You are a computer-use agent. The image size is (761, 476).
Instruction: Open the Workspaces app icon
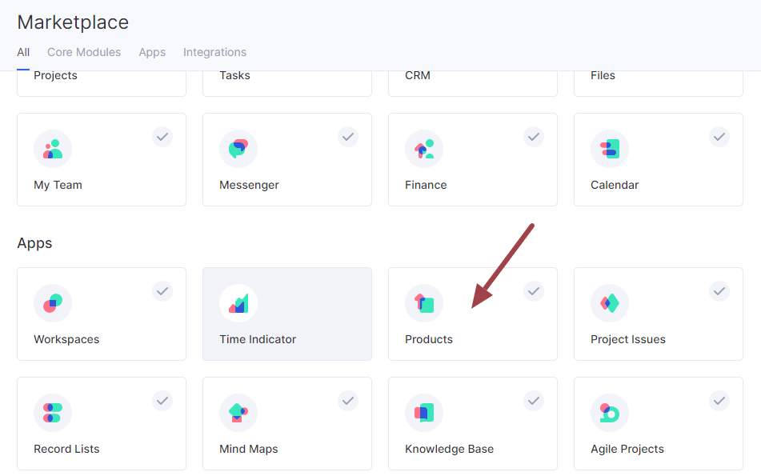click(53, 303)
